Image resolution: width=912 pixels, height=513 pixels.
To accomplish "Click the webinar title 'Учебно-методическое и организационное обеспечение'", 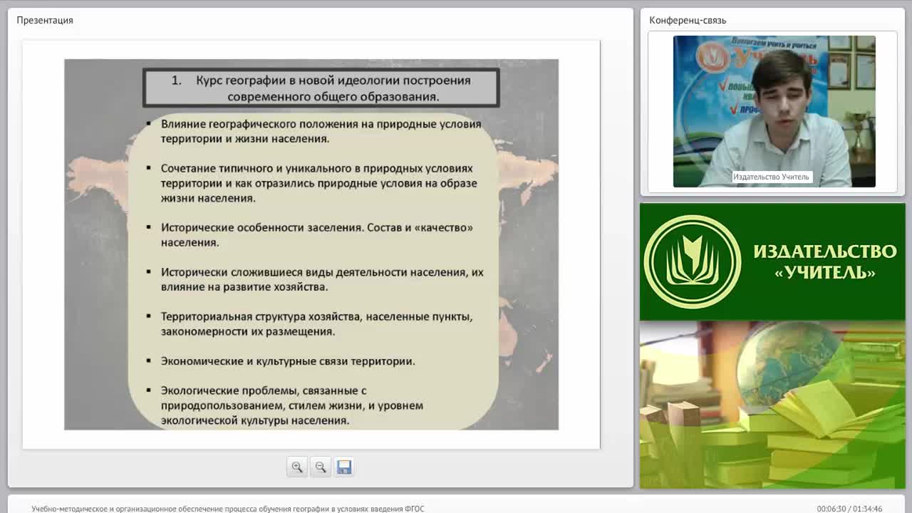I will 227,509.
